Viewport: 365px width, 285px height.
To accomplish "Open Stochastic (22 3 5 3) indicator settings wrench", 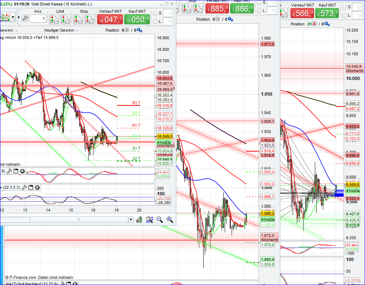I will pyautogui.click(x=24, y=188).
